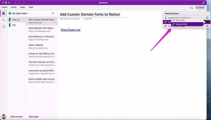Choose View-Only link option

[187, 20]
